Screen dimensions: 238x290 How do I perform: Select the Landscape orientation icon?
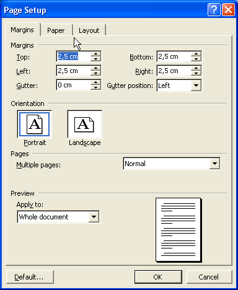(84, 124)
